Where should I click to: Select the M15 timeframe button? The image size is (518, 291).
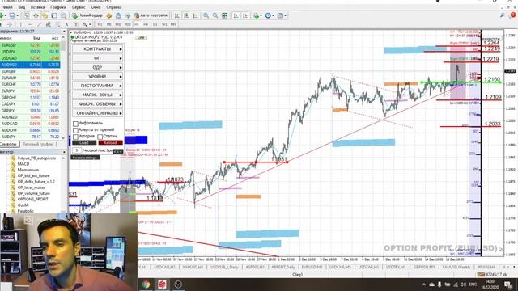click(x=118, y=24)
